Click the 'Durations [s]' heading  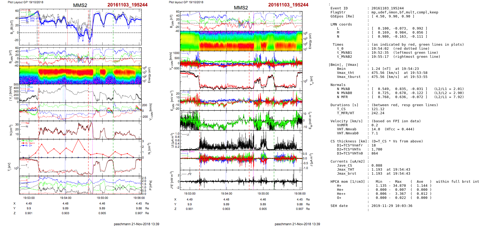tap(344, 105)
